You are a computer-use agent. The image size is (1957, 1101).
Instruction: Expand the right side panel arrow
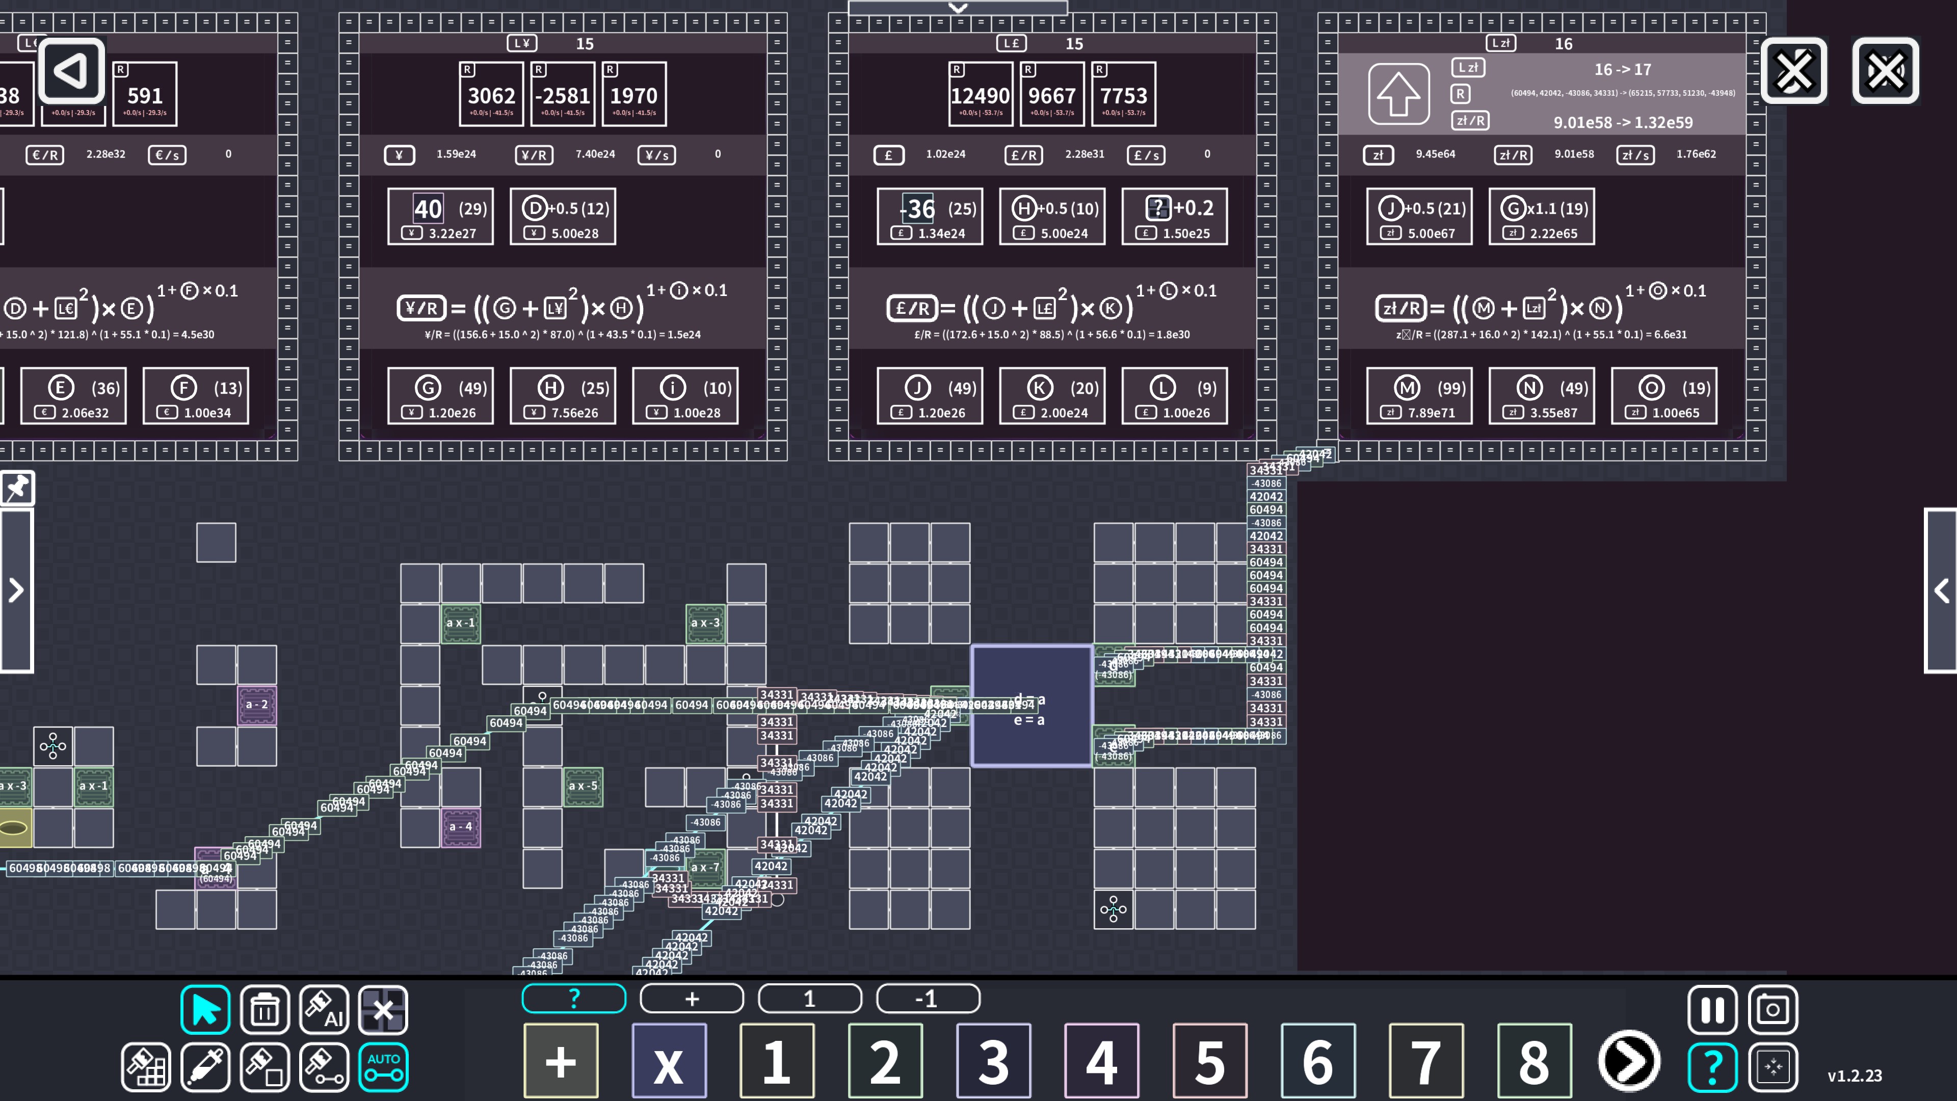pos(1941,590)
